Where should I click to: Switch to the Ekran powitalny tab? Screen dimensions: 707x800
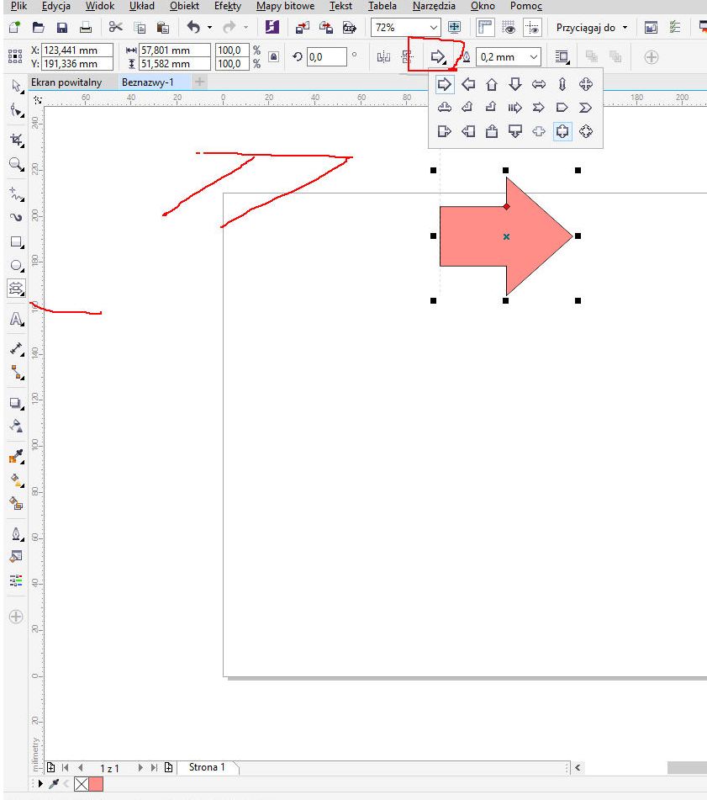tap(66, 82)
